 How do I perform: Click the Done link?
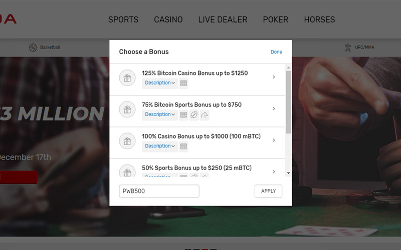(277, 52)
